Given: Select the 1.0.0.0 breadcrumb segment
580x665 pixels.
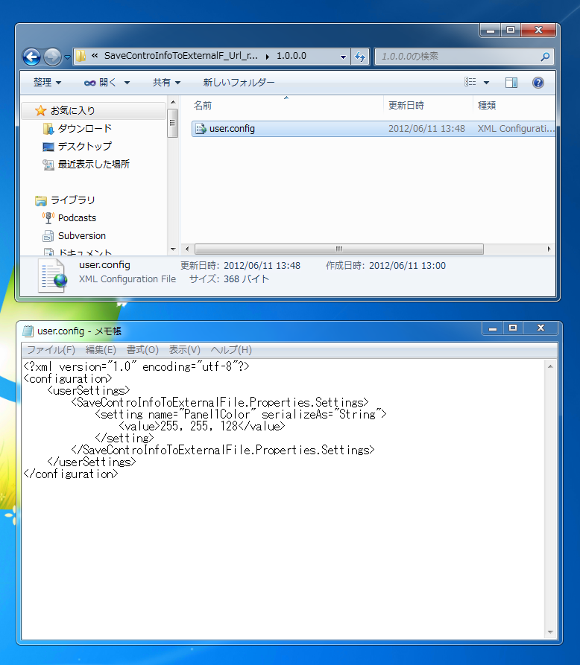Looking at the screenshot, I should click(291, 56).
